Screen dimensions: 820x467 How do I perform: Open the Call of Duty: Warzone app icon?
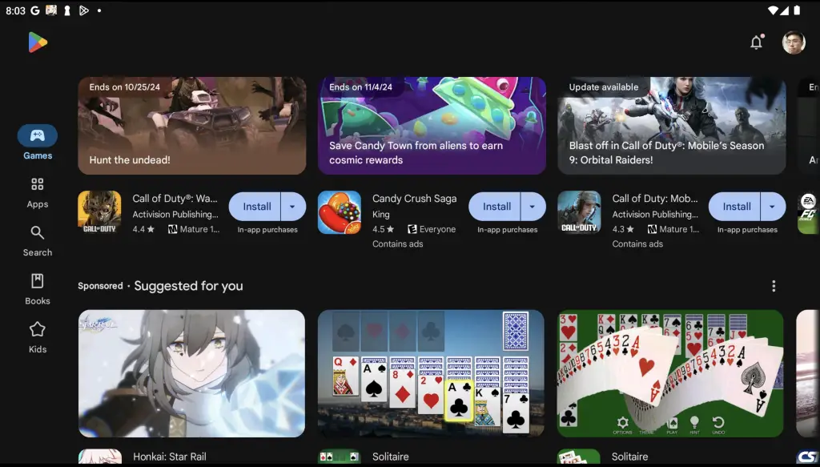(99, 212)
